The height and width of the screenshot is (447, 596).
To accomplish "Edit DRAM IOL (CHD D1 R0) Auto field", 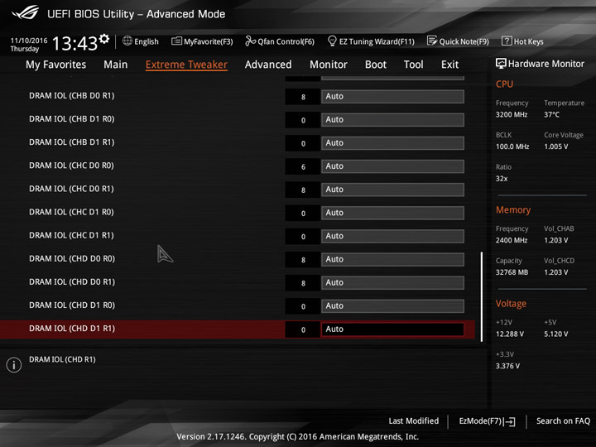I will (x=392, y=306).
